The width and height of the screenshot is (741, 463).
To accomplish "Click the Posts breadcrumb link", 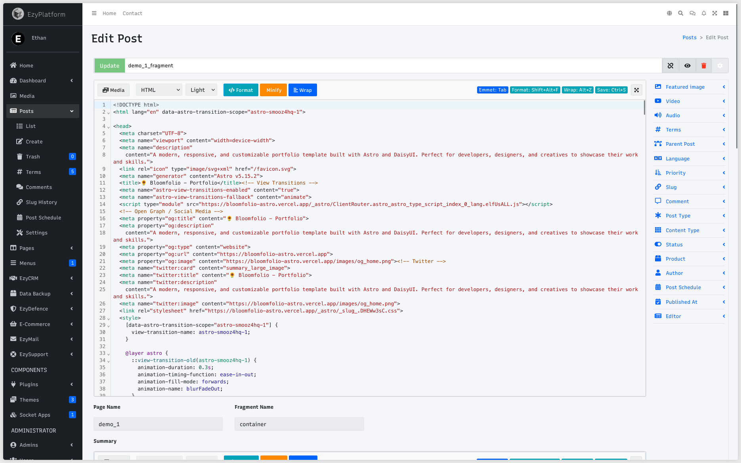I will click(689, 38).
